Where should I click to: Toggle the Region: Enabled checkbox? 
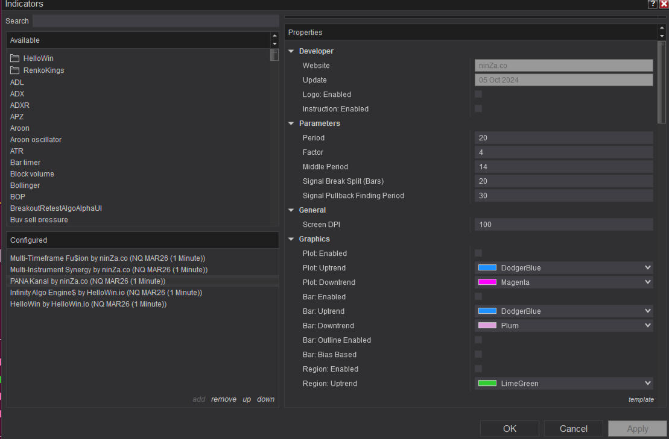pos(478,369)
